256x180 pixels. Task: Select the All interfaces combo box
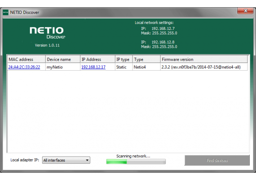coord(66,160)
